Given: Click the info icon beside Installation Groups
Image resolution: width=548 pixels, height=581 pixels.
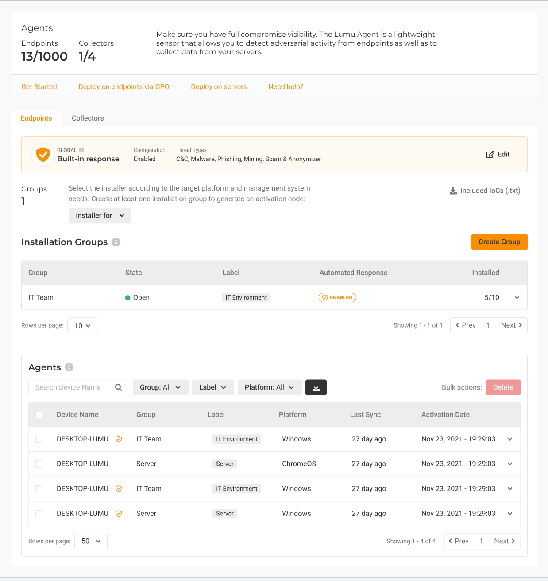Looking at the screenshot, I should click(x=116, y=242).
